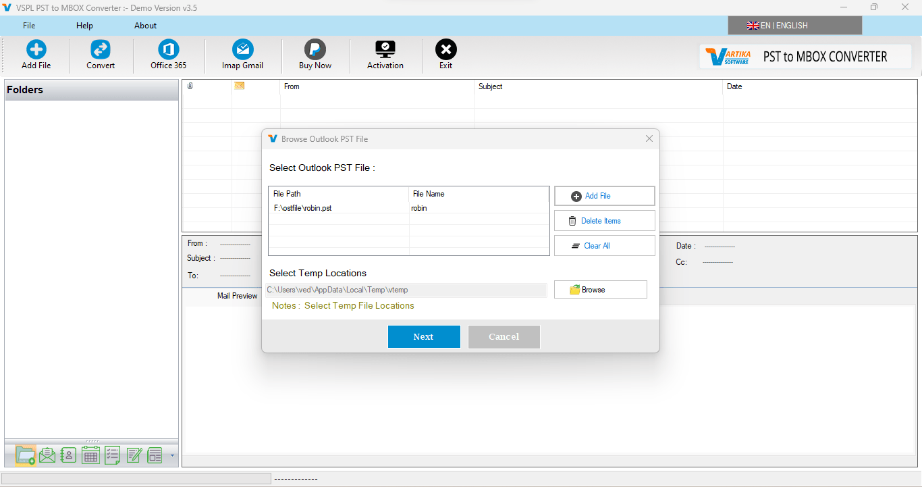Click the Exit toolbar icon

tap(445, 55)
